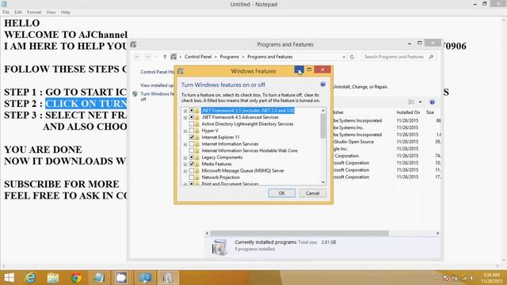The height and width of the screenshot is (285, 507).
Task: Click the installed programs icon in details pane
Action: pyautogui.click(x=219, y=246)
